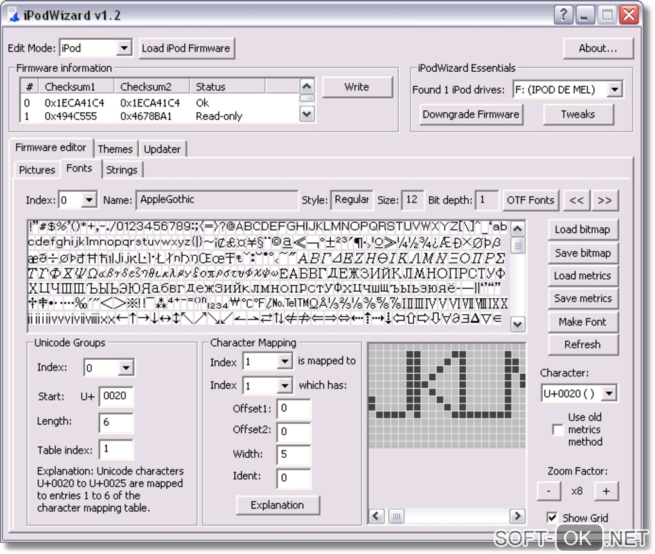Click the Explanation button

point(278,505)
